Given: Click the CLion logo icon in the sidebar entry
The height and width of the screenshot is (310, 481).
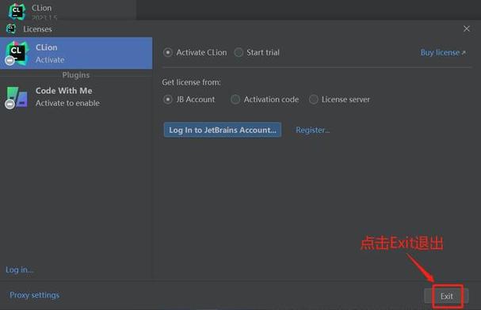Looking at the screenshot, I should point(17,53).
